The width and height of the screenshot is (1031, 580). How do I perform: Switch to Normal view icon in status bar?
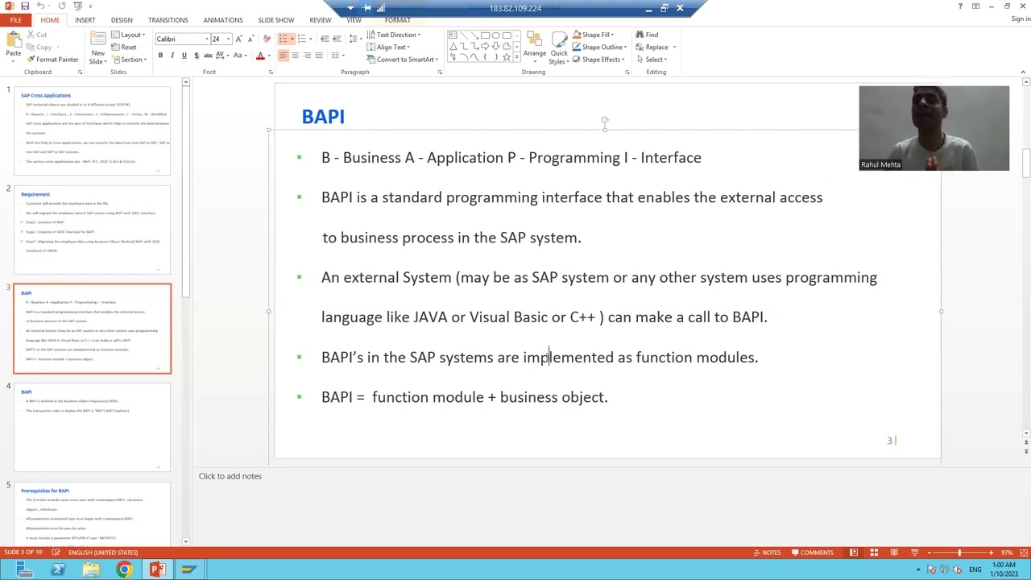[854, 553]
